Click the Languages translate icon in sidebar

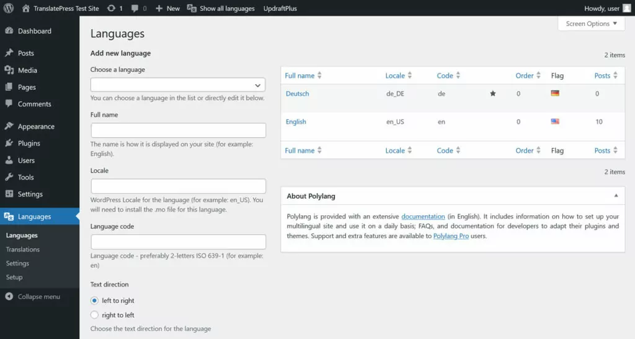9,216
